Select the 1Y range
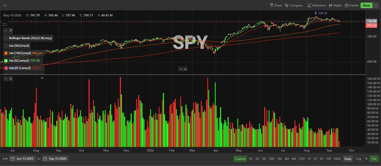 pos(309,159)
